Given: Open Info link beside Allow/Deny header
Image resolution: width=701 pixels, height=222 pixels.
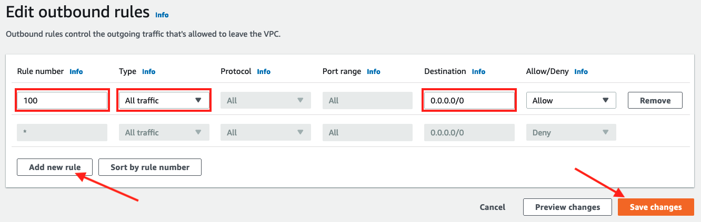Looking at the screenshot, I should point(581,71).
